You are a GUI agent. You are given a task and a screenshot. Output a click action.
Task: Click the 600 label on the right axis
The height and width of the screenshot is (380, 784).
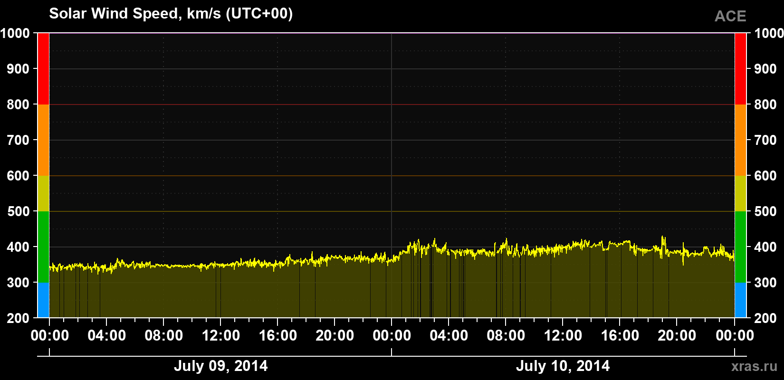coord(765,176)
